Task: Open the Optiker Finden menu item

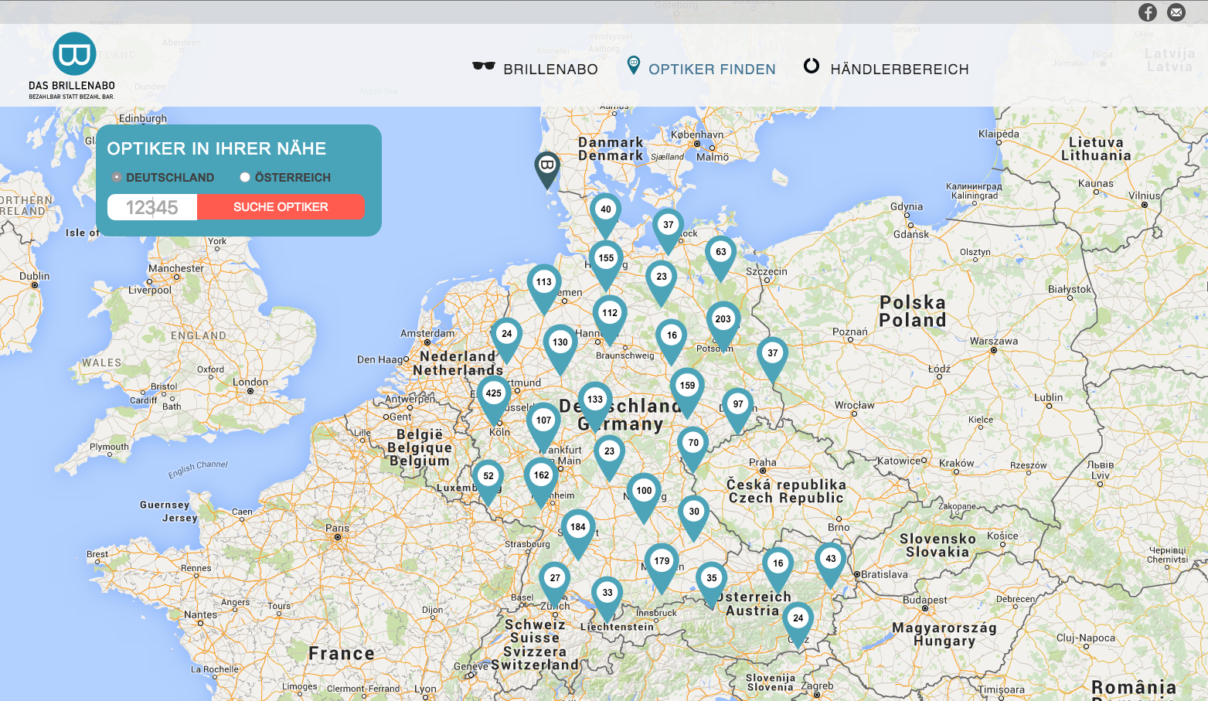Action: (701, 67)
